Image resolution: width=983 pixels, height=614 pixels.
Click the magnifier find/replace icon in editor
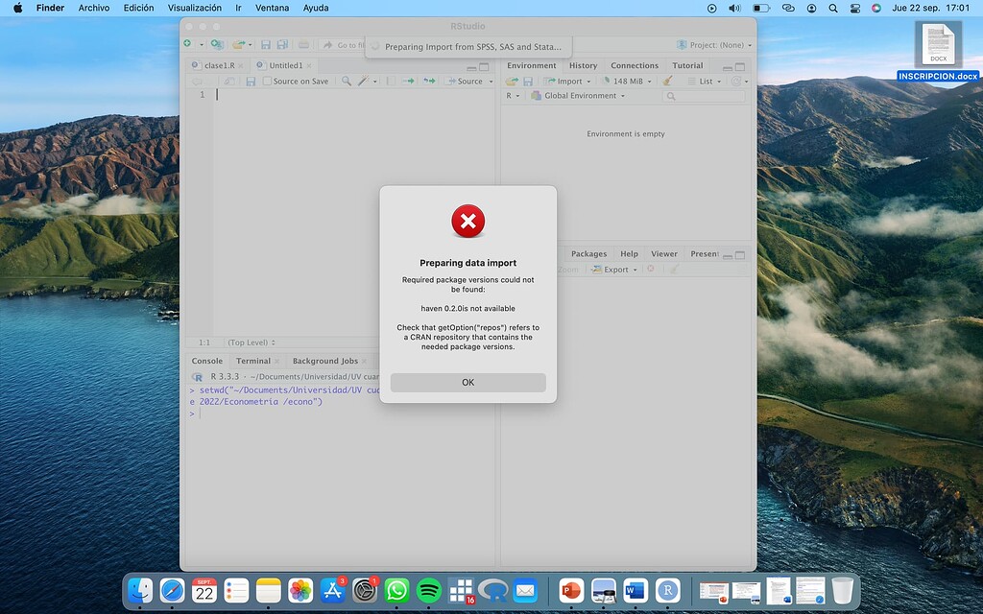pyautogui.click(x=347, y=82)
